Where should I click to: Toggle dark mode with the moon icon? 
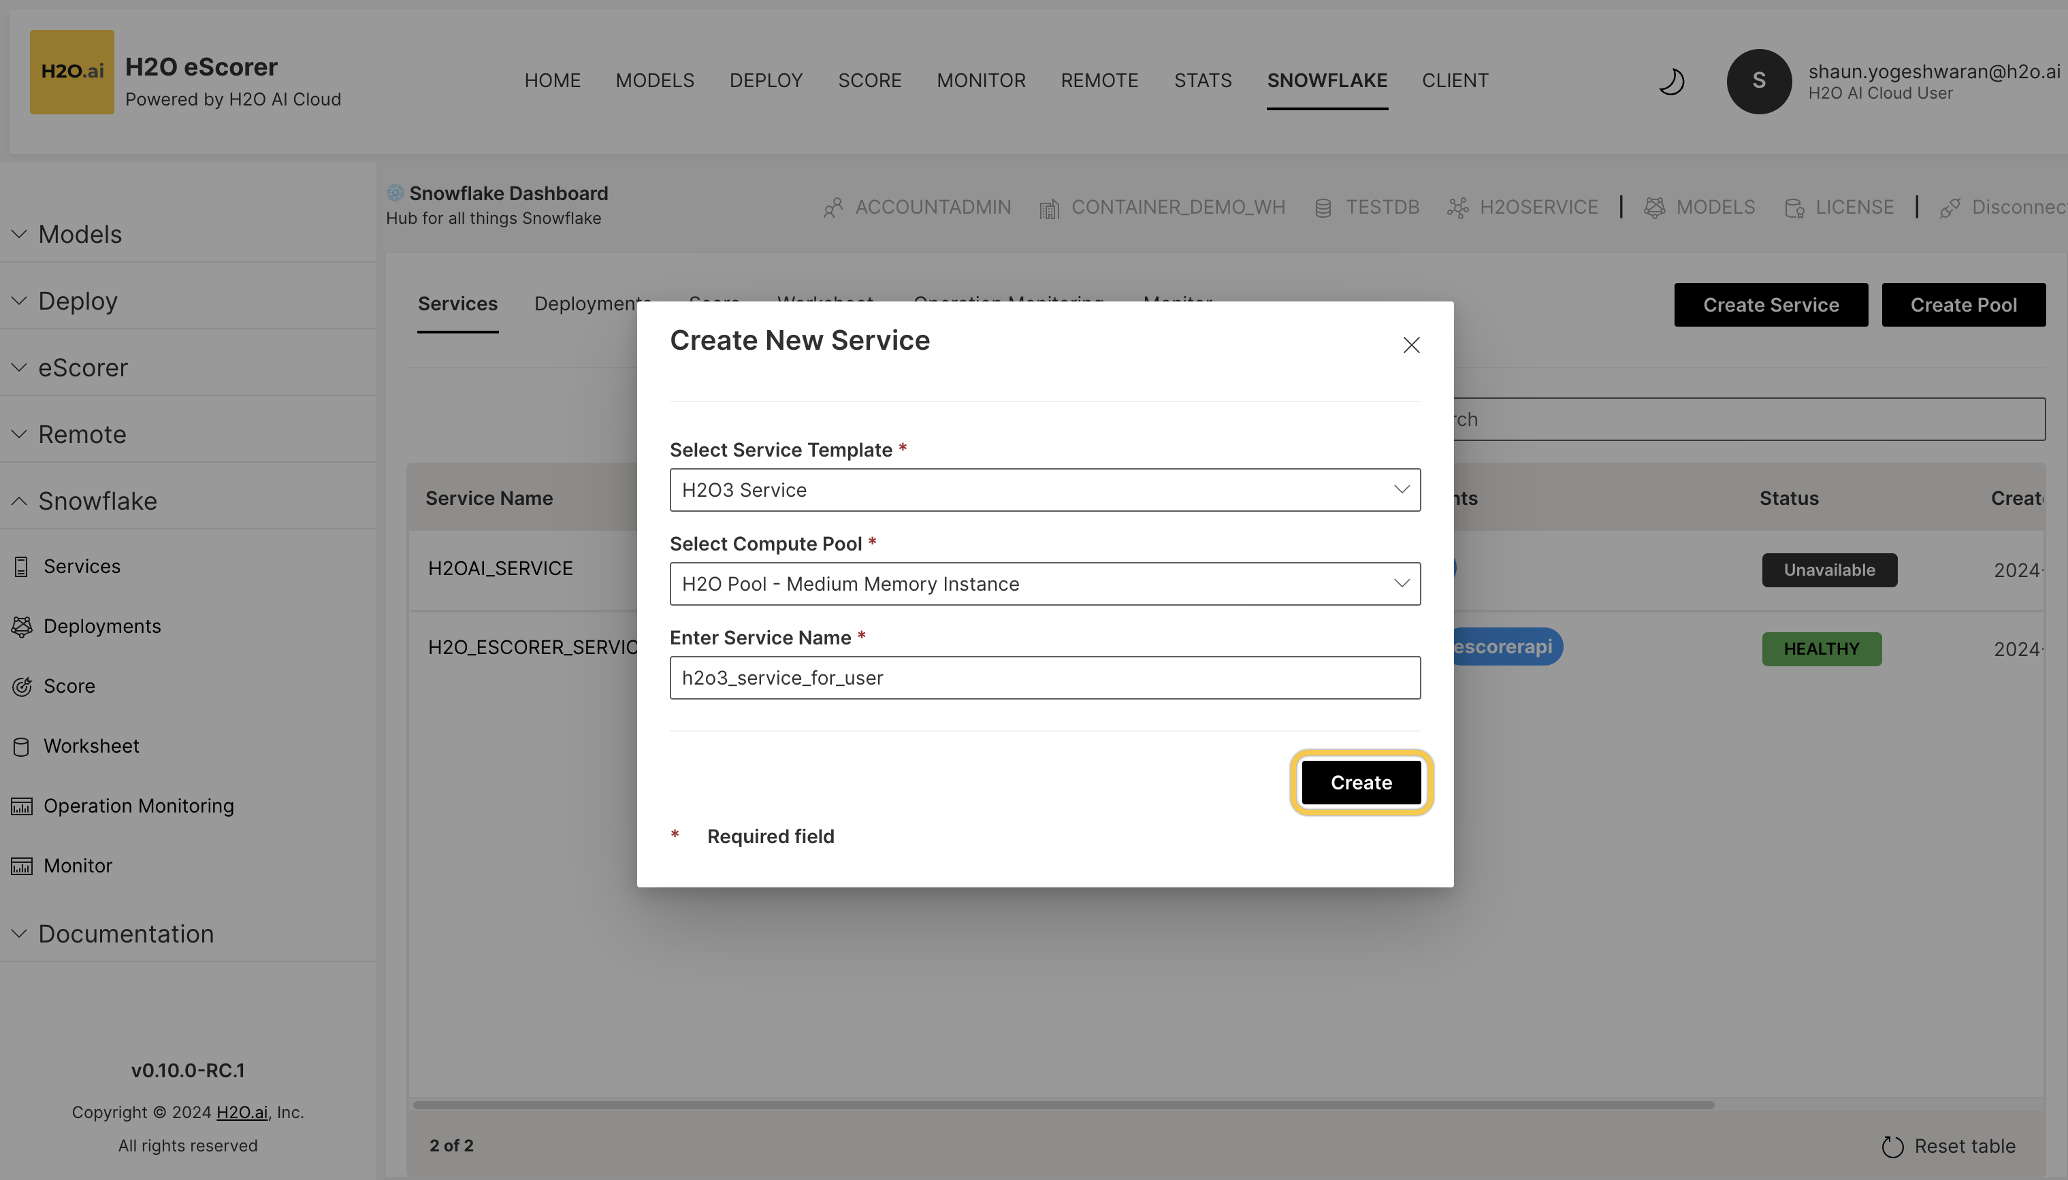point(1670,81)
